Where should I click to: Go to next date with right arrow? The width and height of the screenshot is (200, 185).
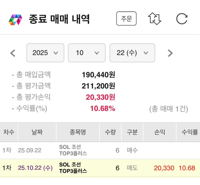[170, 53]
